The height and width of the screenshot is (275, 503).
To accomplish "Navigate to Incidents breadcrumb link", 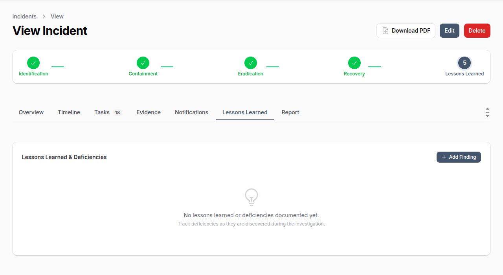I will coord(24,16).
